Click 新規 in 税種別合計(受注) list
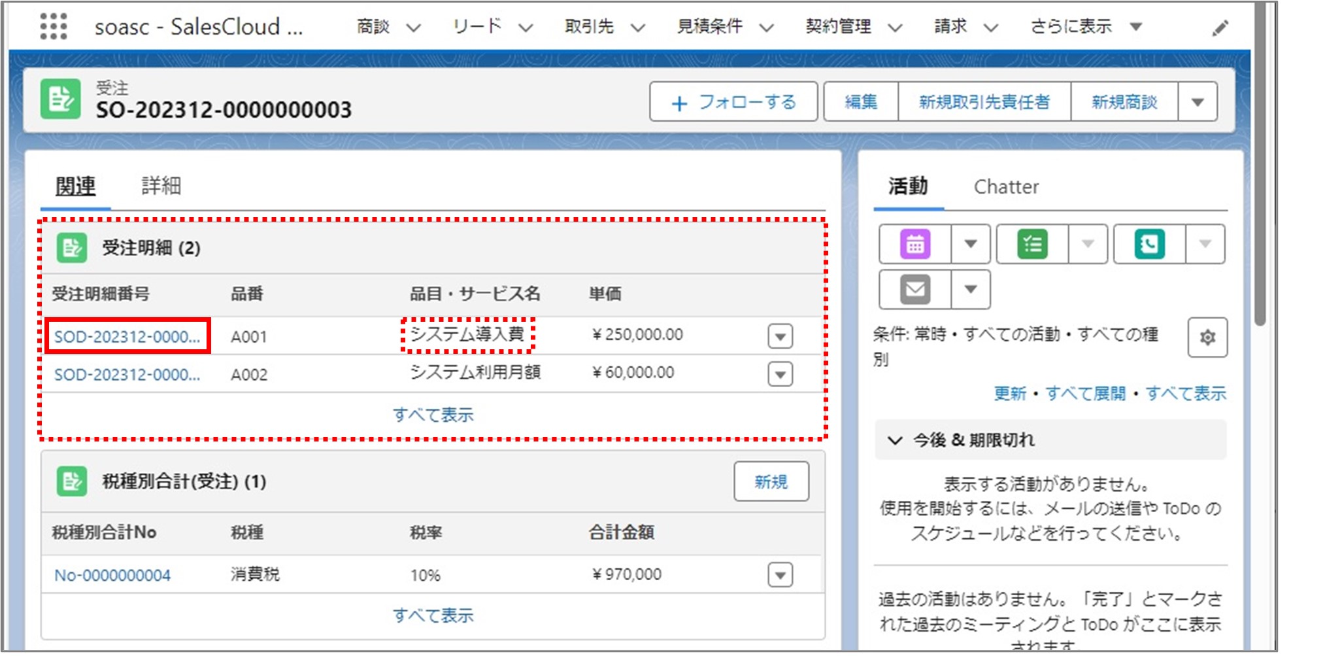The width and height of the screenshot is (1325, 656). pyautogui.click(x=771, y=481)
